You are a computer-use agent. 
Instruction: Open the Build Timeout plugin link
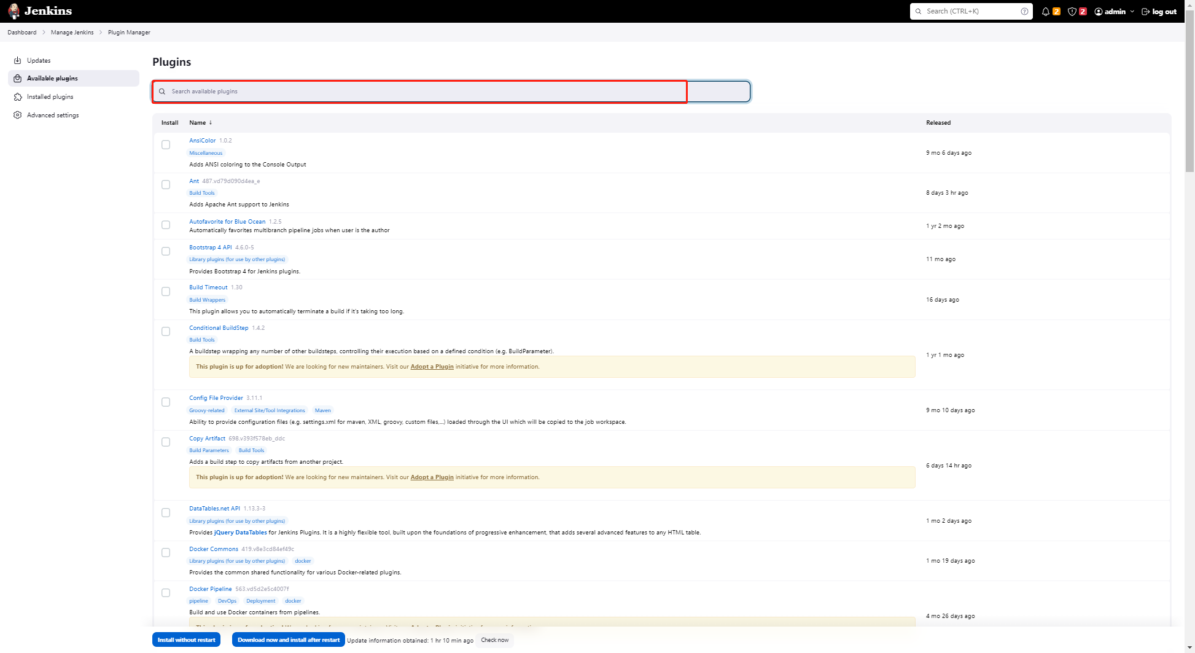208,287
